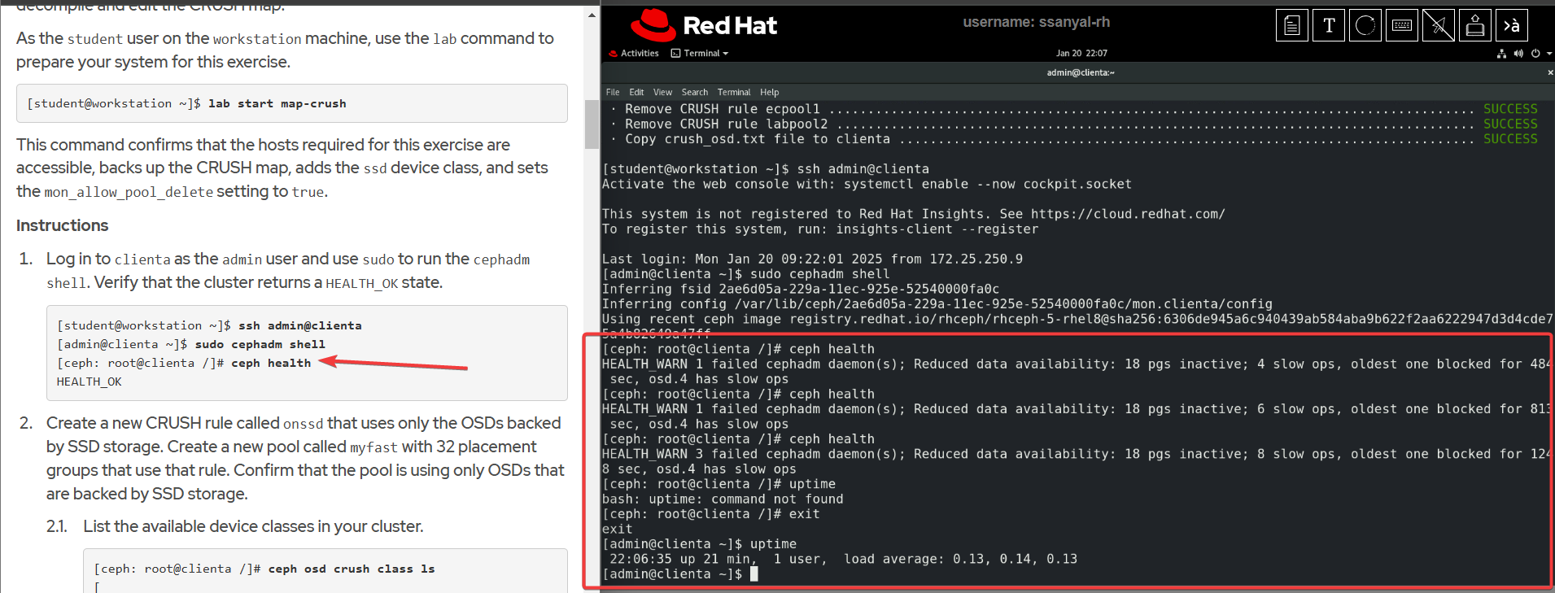
Task: Toggle the crossed-out mouse pointer icon
Action: pos(1439,25)
